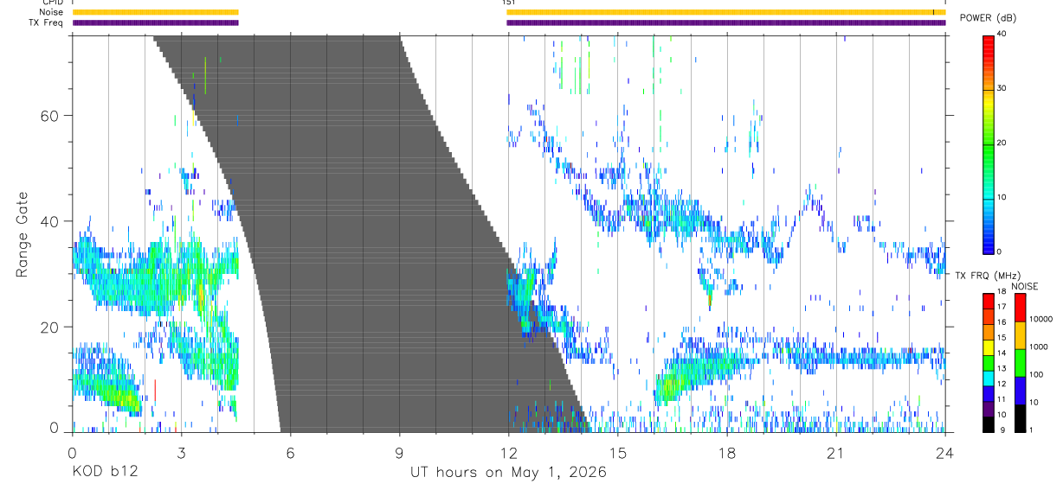Click the "40" tick on the POWER scale
1063x490 pixels.
click(1002, 35)
